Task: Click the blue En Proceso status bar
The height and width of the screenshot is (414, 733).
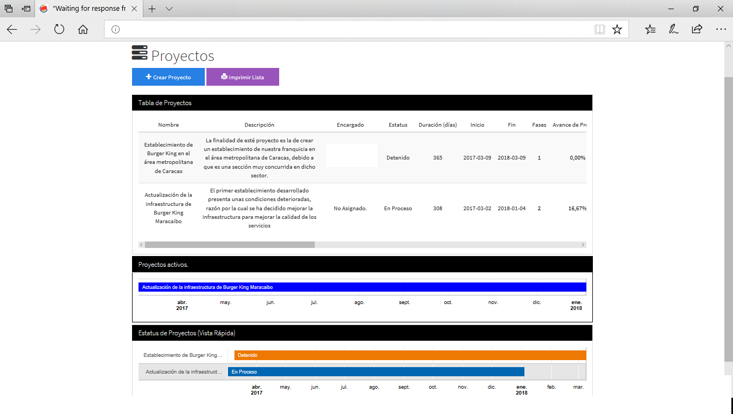Action: [x=376, y=372]
